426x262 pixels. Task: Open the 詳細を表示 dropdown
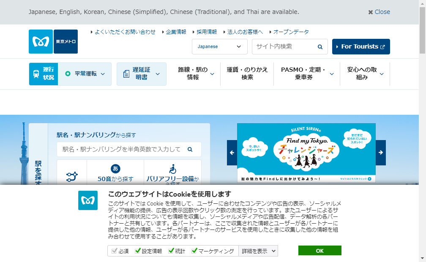258,251
